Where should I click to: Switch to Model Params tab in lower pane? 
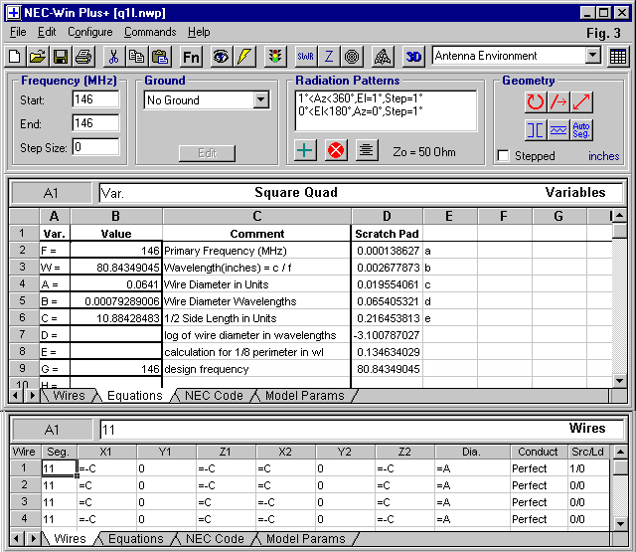(x=306, y=539)
